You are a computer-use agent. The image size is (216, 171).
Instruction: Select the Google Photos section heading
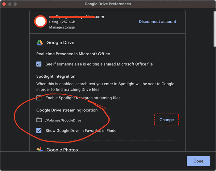pyautogui.click(x=62, y=150)
